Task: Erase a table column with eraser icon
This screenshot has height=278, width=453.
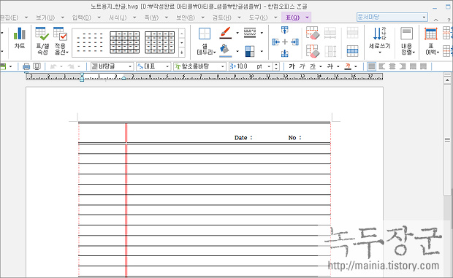Action: point(312,51)
